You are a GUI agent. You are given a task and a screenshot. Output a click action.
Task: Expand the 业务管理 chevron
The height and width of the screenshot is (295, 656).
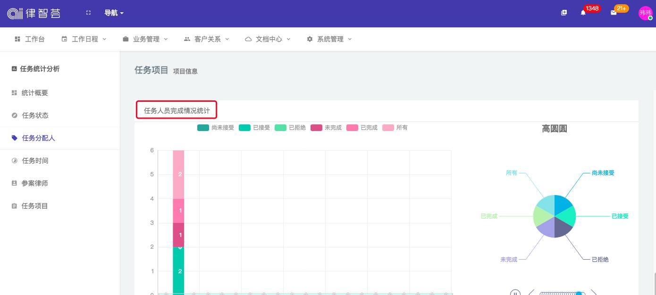pos(166,39)
